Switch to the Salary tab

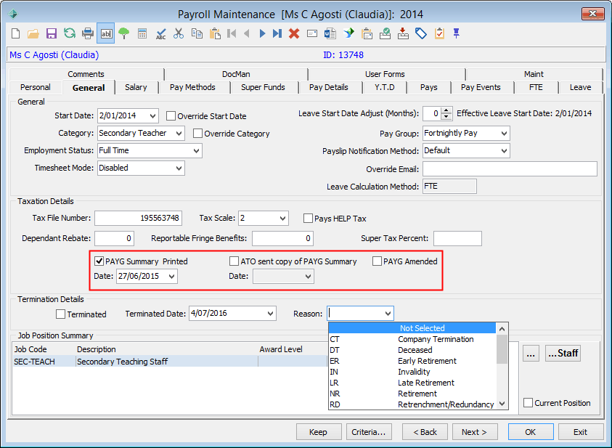136,87
